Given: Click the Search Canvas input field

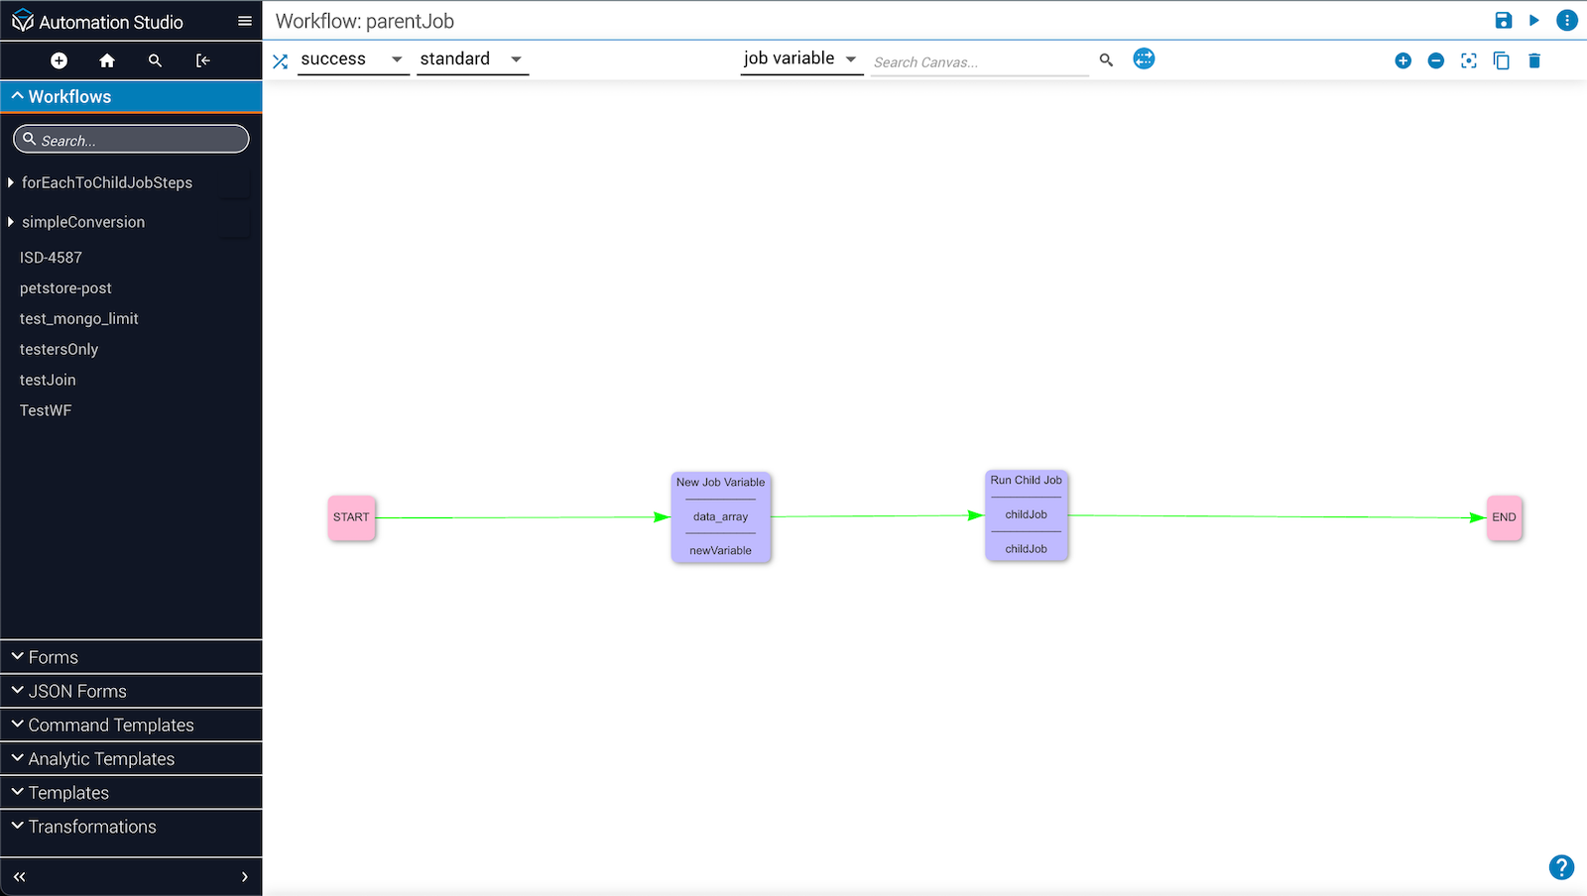Looking at the screenshot, I should pyautogui.click(x=978, y=62).
